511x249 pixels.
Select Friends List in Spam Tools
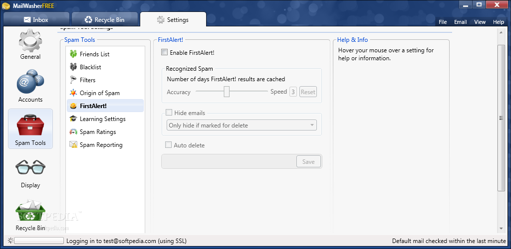point(94,54)
